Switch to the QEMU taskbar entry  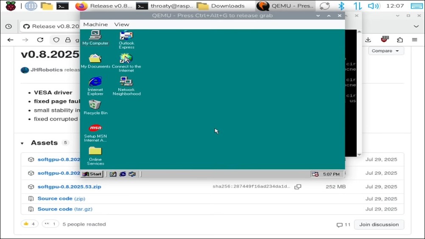pos(285,5)
